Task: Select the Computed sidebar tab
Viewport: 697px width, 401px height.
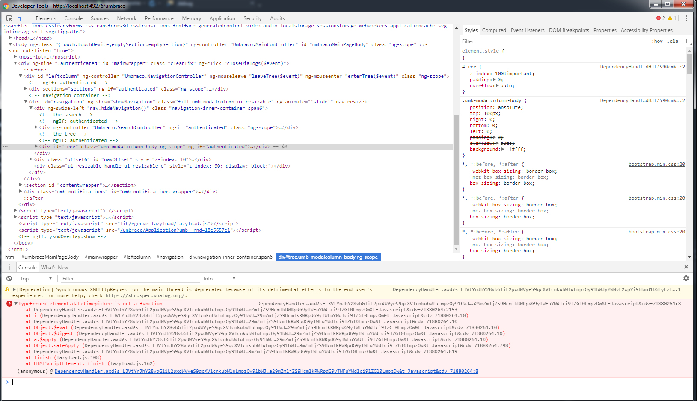Action: click(x=494, y=30)
